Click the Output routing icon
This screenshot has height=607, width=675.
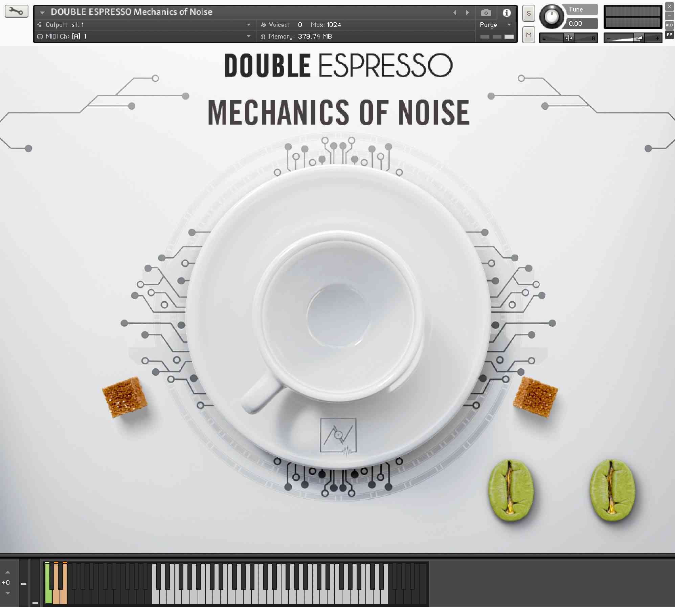[x=40, y=24]
